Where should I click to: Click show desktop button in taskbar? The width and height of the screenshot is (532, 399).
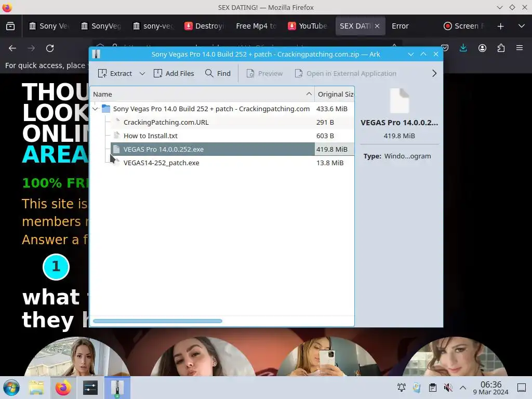click(522, 388)
